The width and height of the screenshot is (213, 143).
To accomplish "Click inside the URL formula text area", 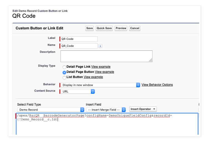I will (x=107, y=124).
